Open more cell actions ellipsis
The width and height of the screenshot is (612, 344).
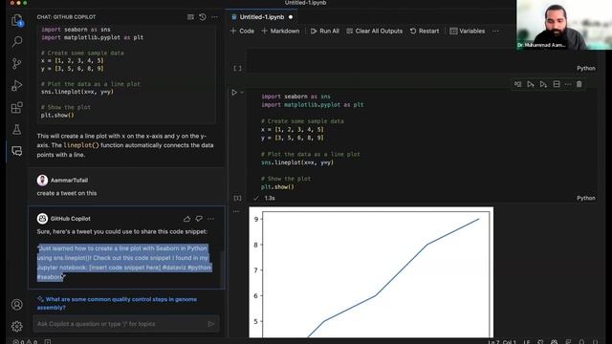pos(568,84)
